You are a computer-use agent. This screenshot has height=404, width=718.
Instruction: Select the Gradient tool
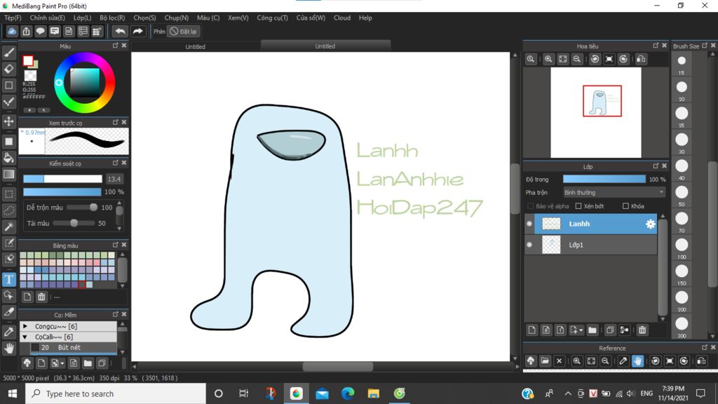8,175
